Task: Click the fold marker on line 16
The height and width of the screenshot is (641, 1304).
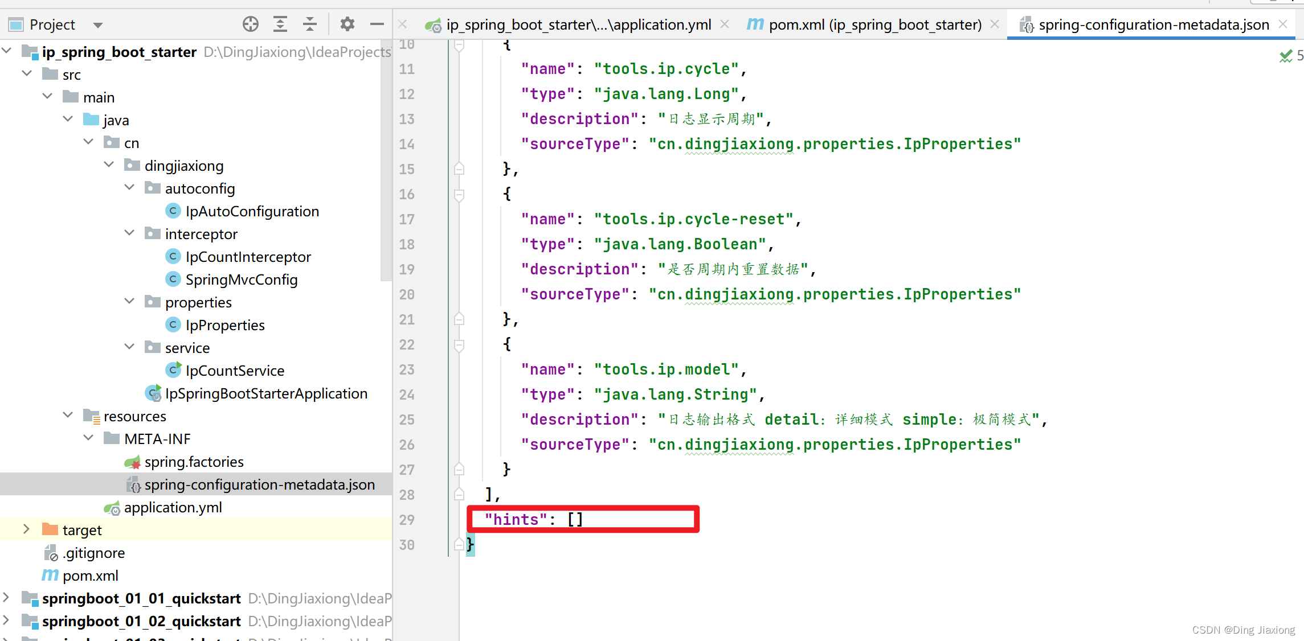Action: click(459, 194)
